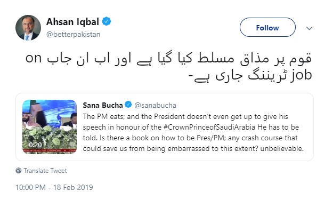Click the word 'unbelievable' in quoted tweet
The height and width of the screenshot is (199, 333).
pyautogui.click(x=282, y=148)
